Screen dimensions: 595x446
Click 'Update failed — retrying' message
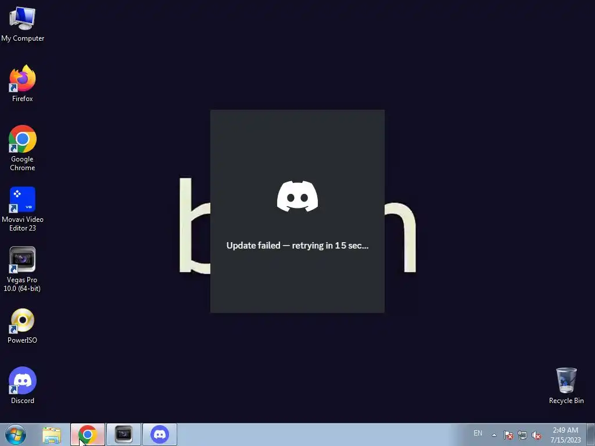pos(297,246)
